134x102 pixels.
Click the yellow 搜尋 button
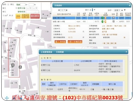[18, 16]
